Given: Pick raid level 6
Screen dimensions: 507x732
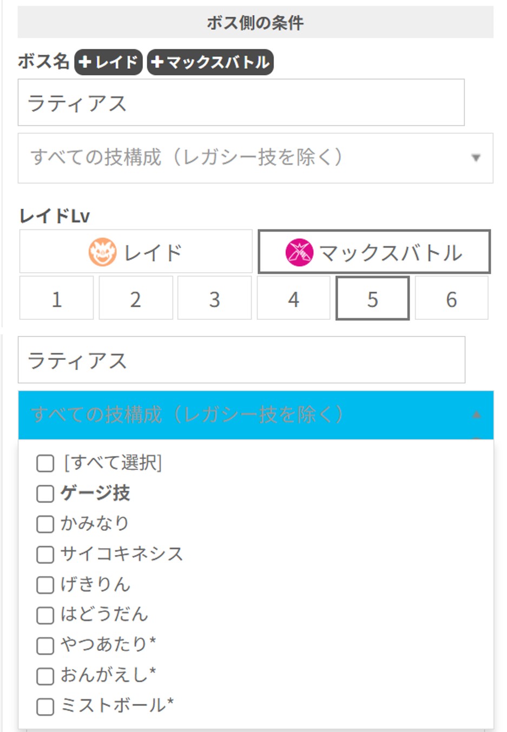Looking at the screenshot, I should tap(451, 299).
